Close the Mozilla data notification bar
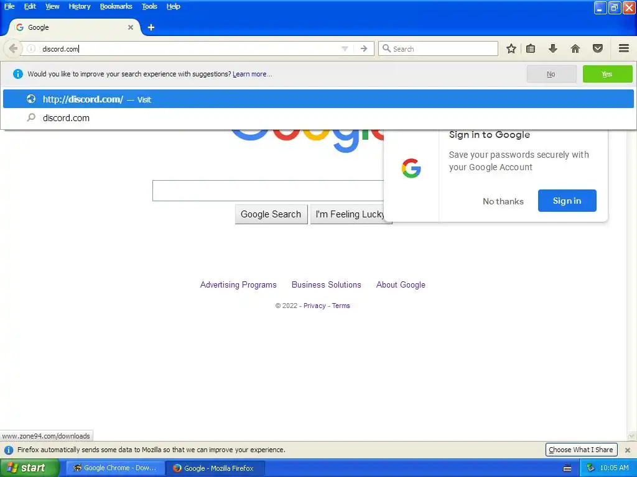The height and width of the screenshot is (477, 637). coord(627,450)
